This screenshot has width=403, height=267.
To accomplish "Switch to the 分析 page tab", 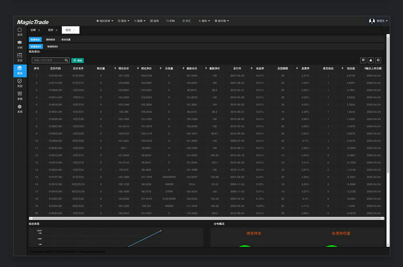I will pos(33,30).
